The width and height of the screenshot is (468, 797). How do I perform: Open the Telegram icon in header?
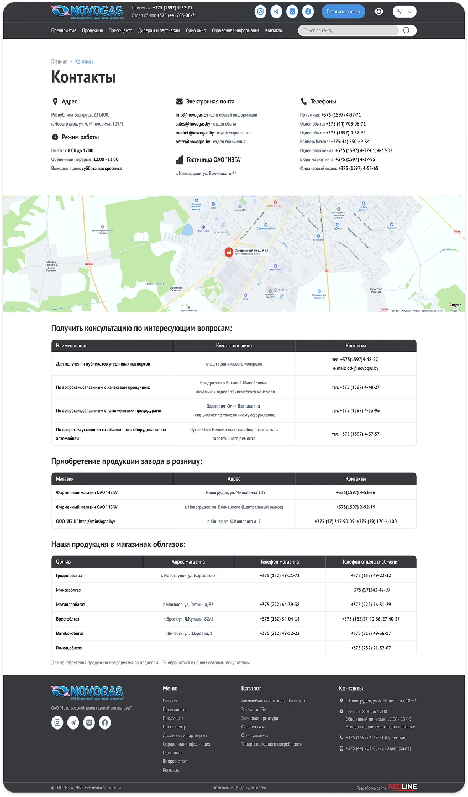click(x=276, y=12)
